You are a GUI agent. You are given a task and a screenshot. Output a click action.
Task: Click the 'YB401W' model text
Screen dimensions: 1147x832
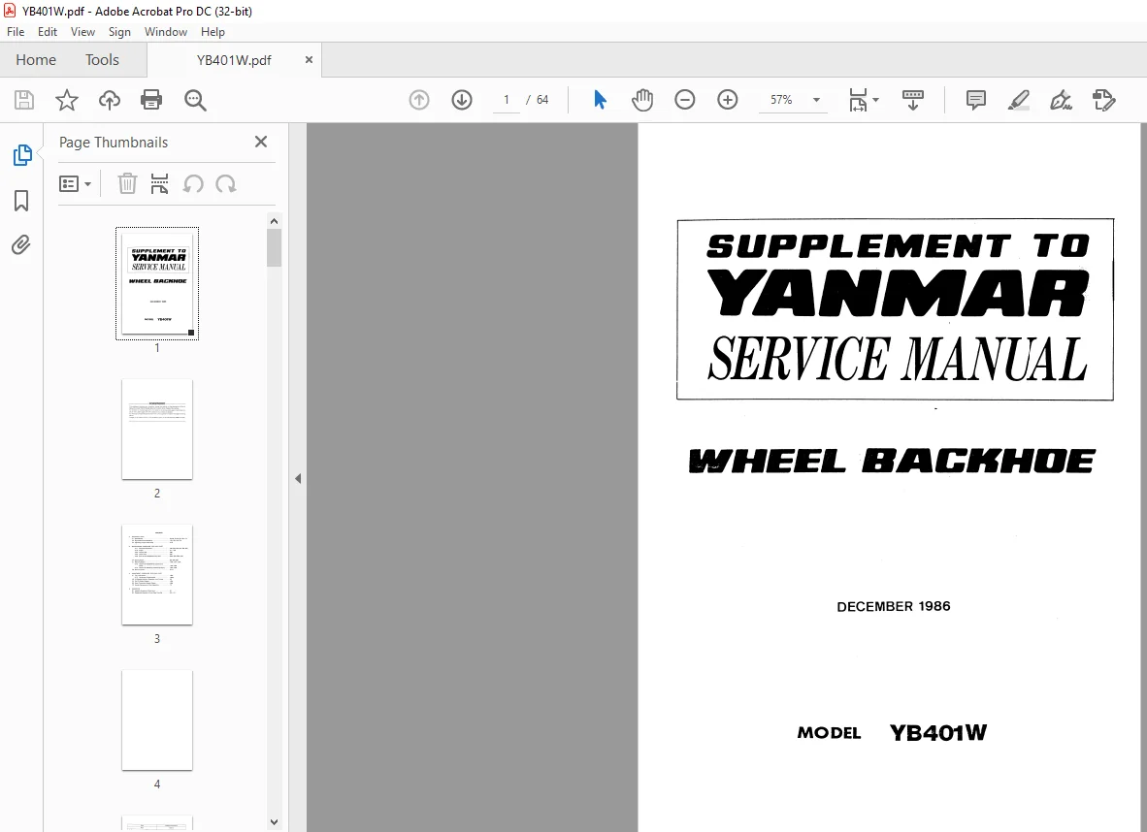938,732
